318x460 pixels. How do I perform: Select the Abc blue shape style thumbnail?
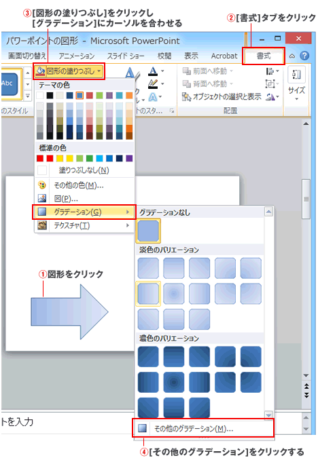coord(9,84)
